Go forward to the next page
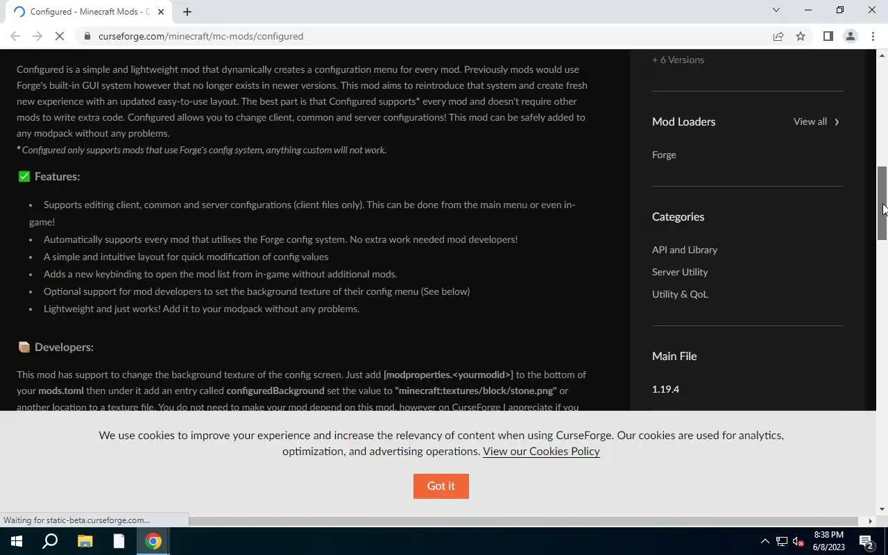This screenshot has width=888, height=555. 37,36
